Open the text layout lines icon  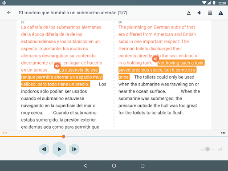pos(210,13)
